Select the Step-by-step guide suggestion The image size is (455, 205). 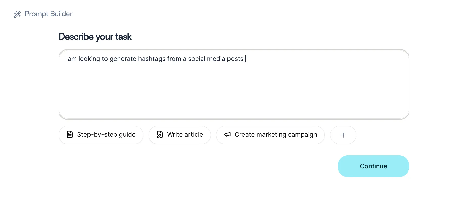pyautogui.click(x=101, y=135)
